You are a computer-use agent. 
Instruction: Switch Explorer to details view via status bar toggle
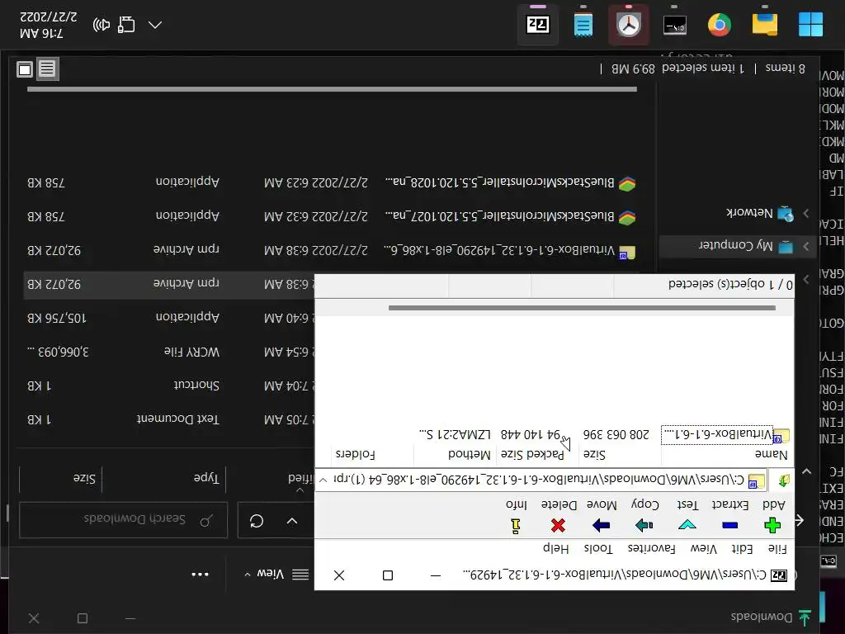pos(47,69)
